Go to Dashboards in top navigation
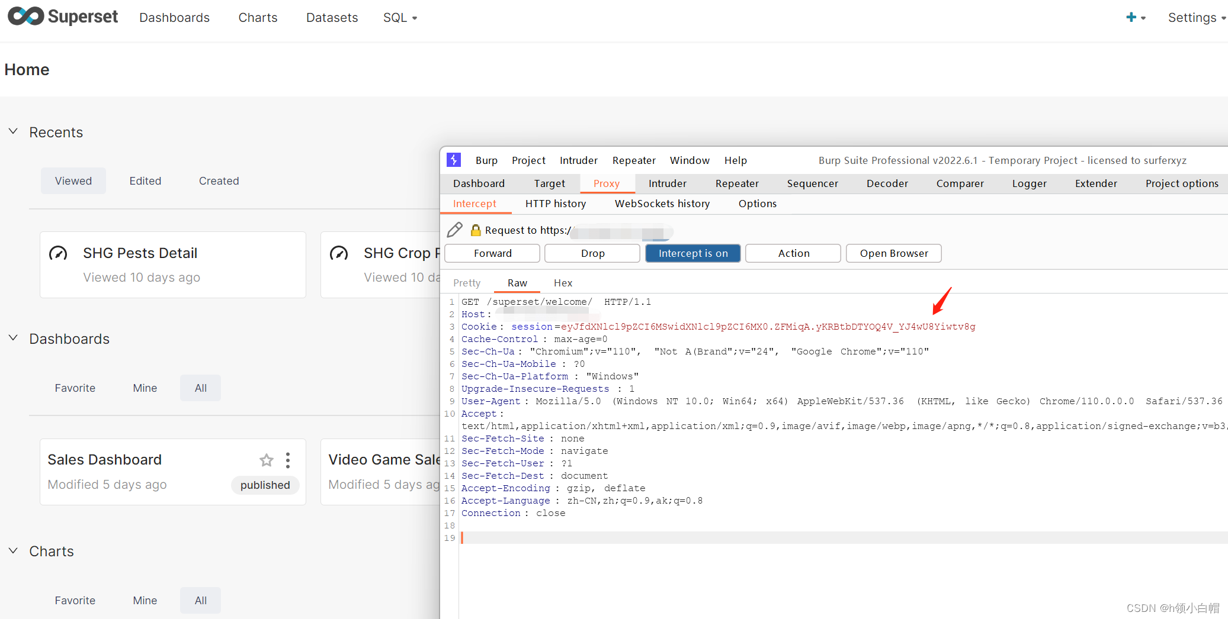The height and width of the screenshot is (619, 1228). (174, 18)
